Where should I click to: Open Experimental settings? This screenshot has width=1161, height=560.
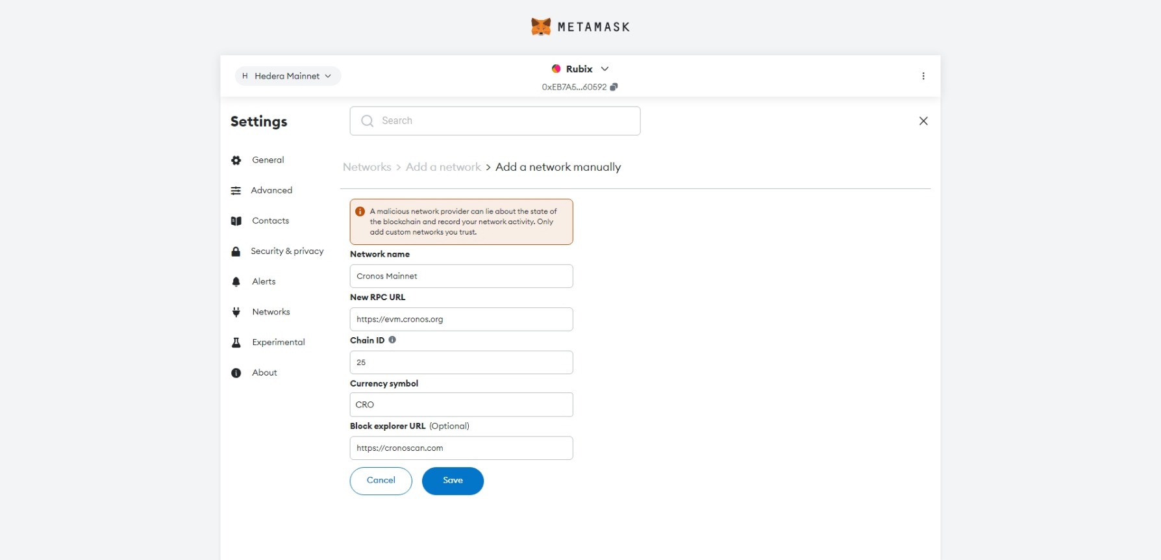278,342
